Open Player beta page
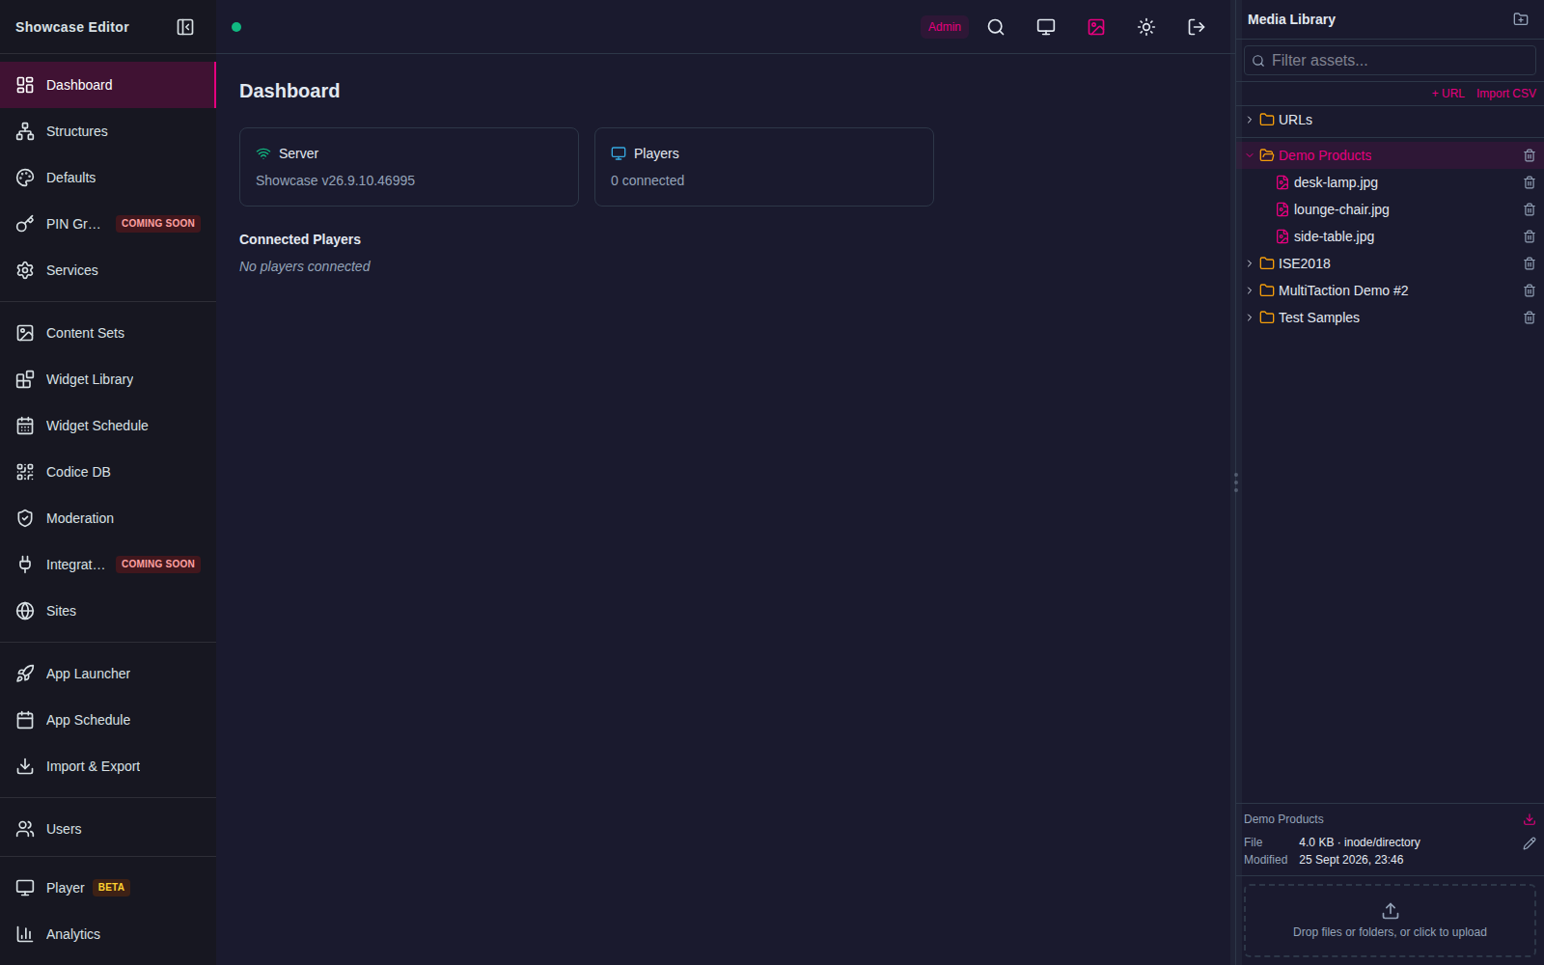The height and width of the screenshot is (965, 1544). [108, 888]
